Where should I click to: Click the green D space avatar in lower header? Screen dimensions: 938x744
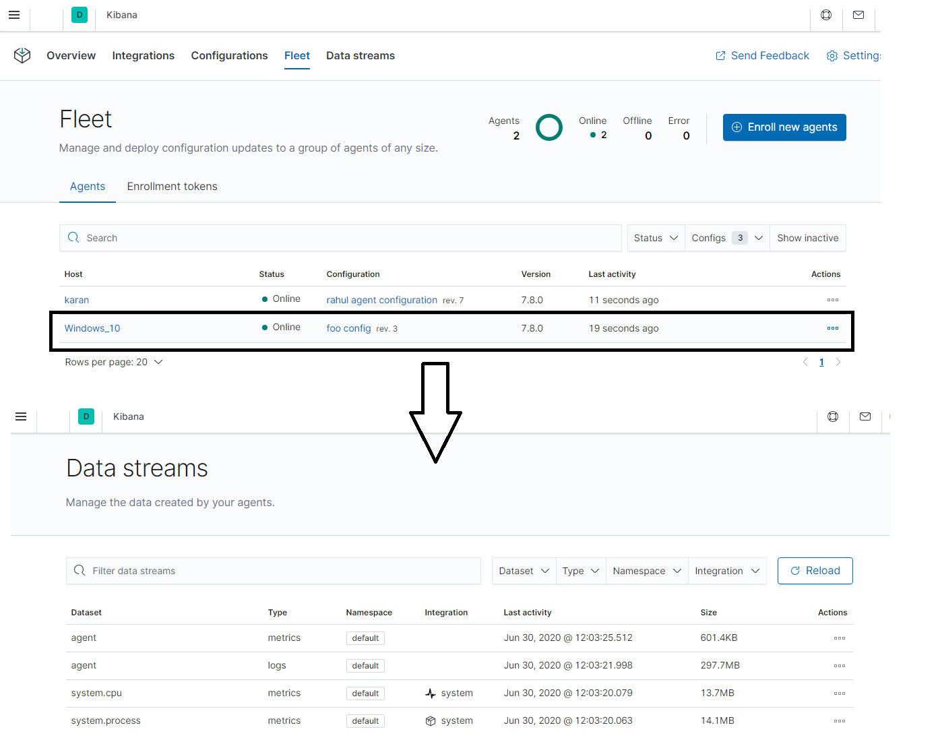86,416
